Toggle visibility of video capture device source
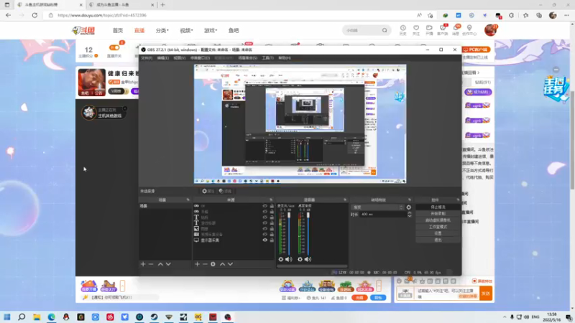This screenshot has width=575, height=323. [x=264, y=235]
